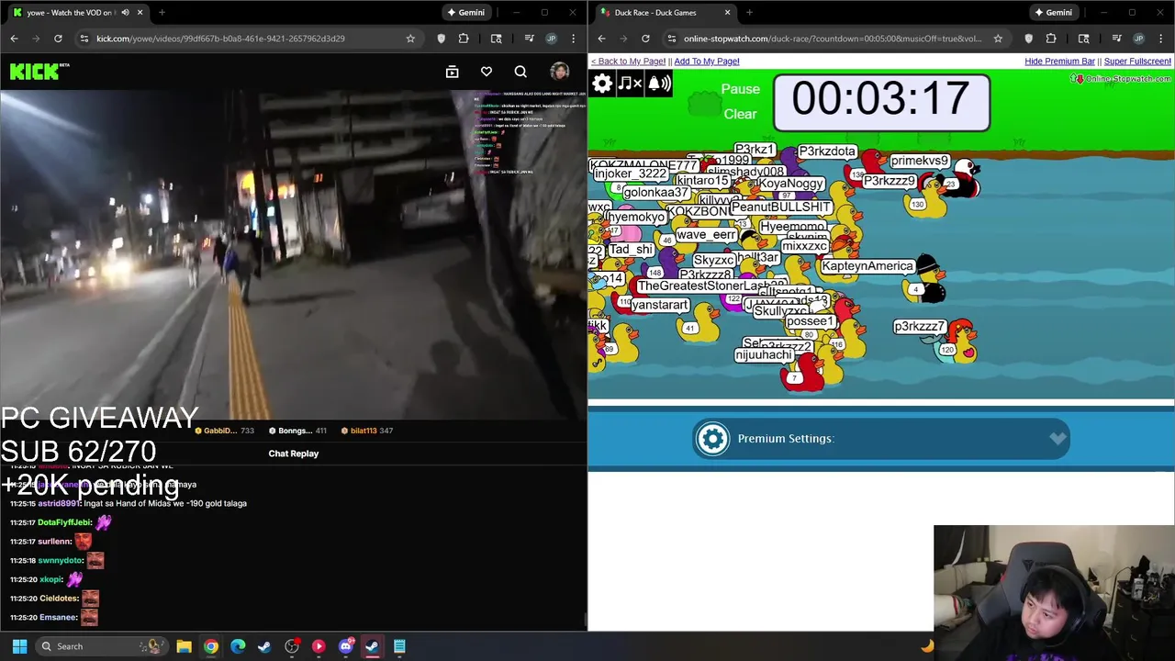Open Kick search magnifier icon
Image resolution: width=1175 pixels, height=661 pixels.
pyautogui.click(x=520, y=72)
